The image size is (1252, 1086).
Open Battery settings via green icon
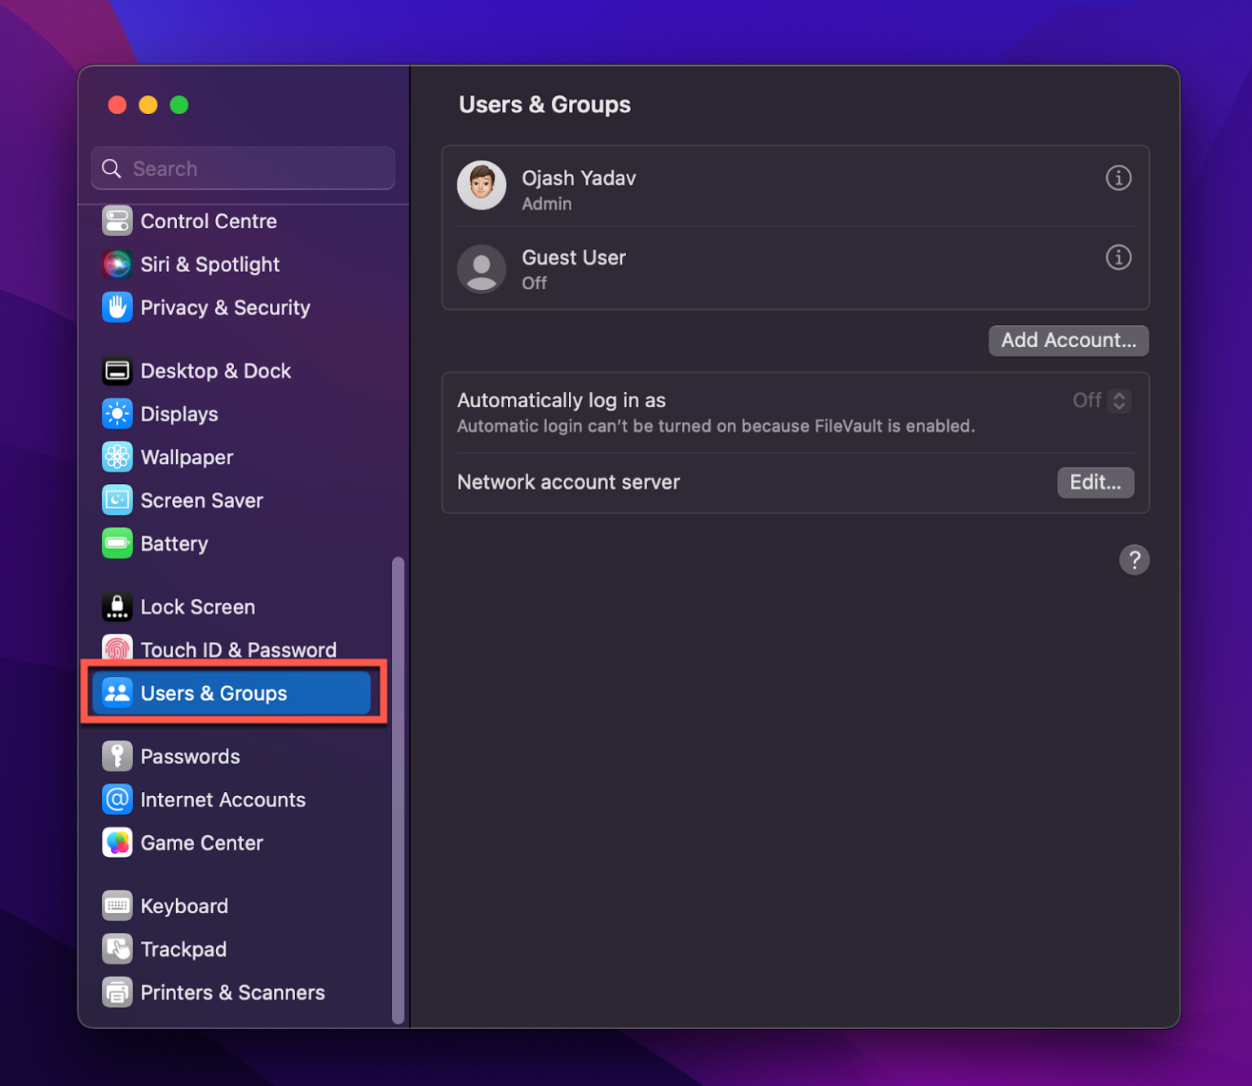[x=117, y=543]
